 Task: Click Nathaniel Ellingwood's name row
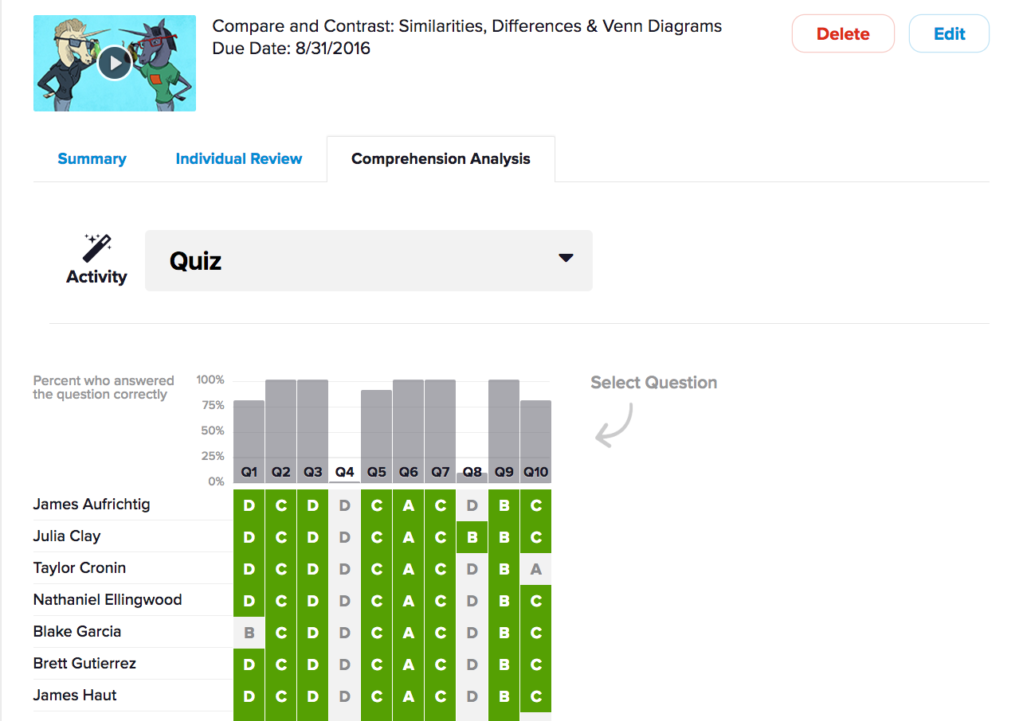(108, 600)
